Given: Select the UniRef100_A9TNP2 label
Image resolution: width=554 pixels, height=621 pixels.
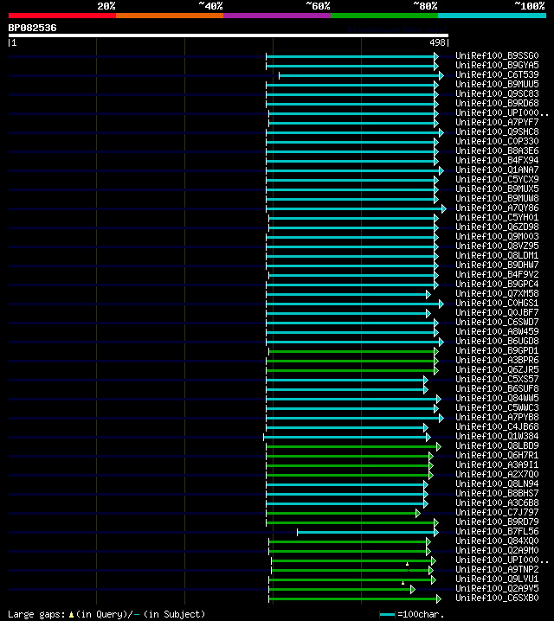Looking at the screenshot, I should (497, 569).
